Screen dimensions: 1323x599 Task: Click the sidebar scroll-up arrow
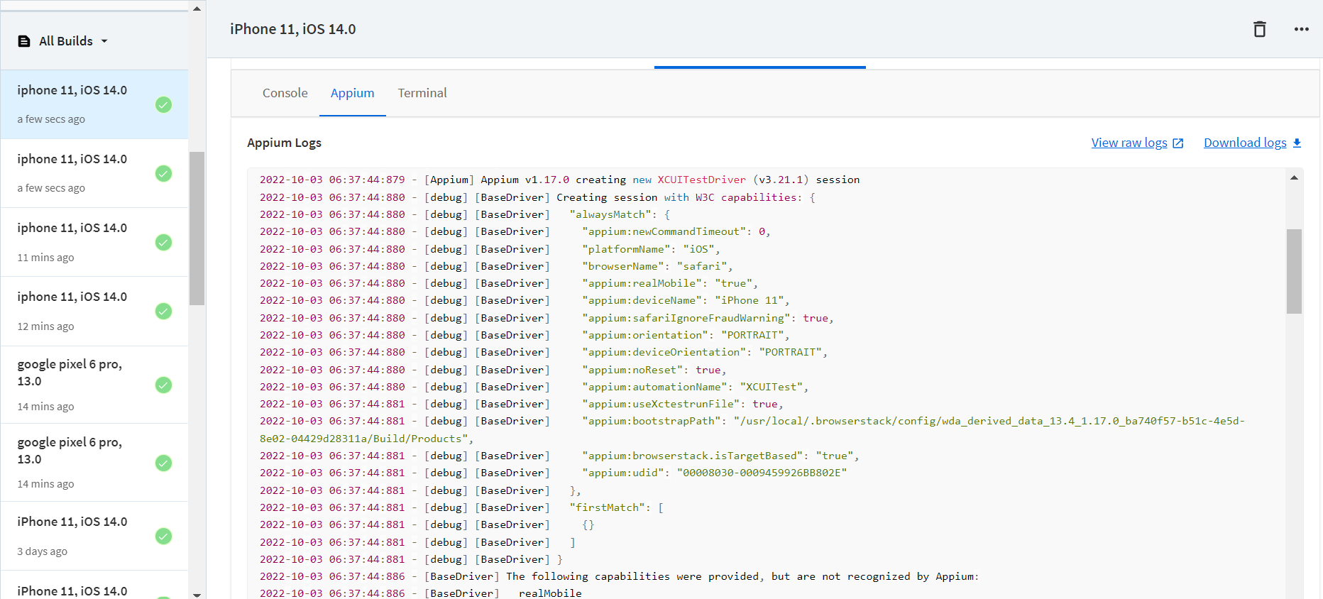tap(197, 9)
